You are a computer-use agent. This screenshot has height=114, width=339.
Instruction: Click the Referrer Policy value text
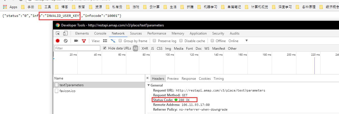click(x=203, y=110)
